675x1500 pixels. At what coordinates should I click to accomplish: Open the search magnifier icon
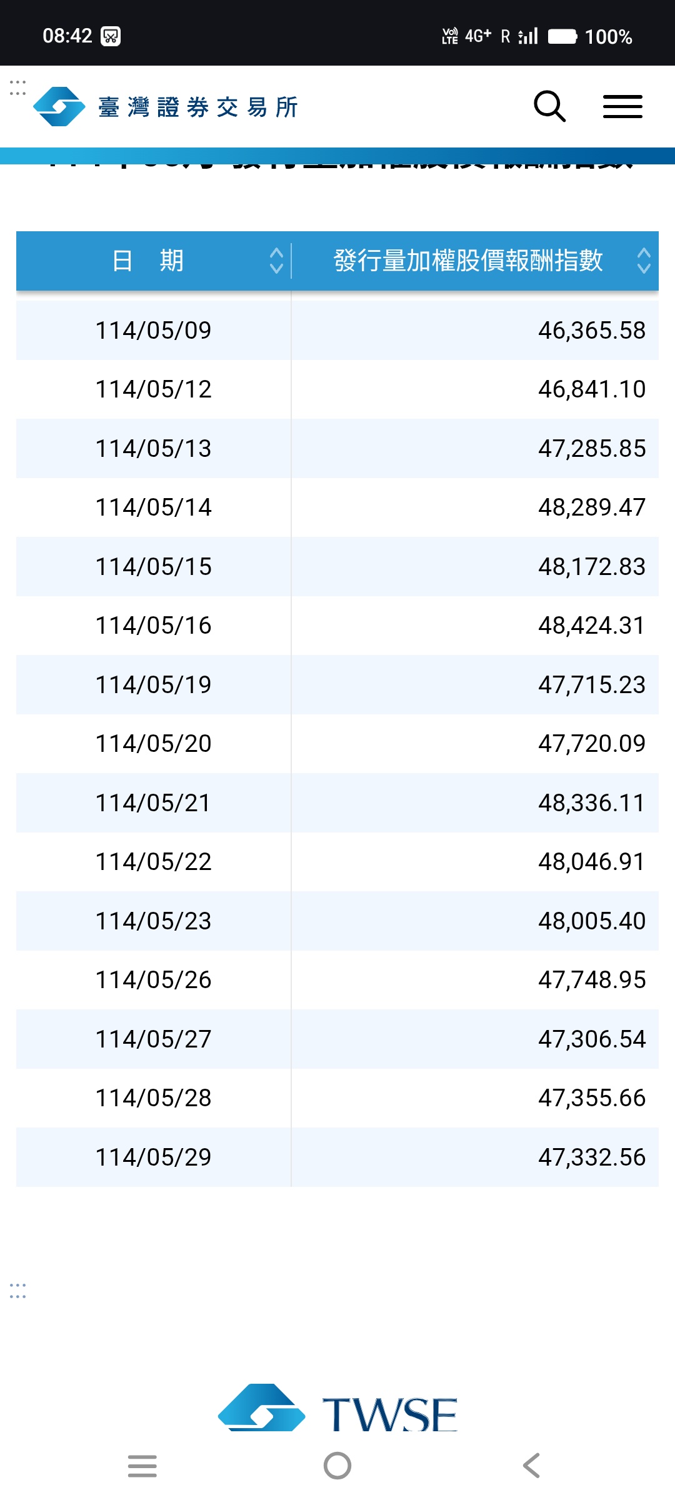pos(549,106)
